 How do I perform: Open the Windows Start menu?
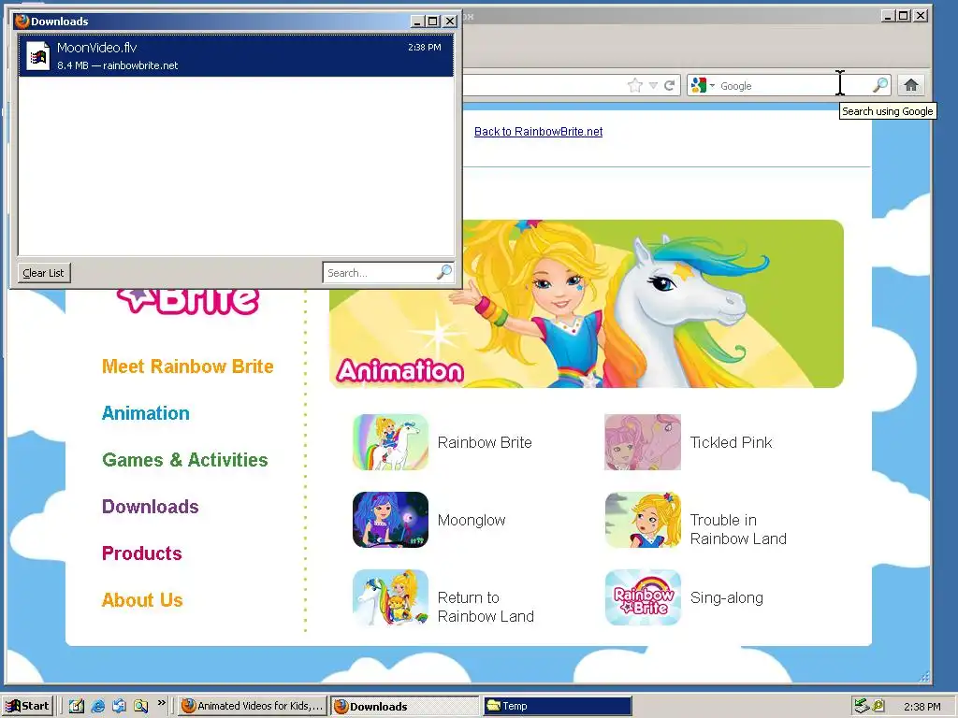point(27,706)
